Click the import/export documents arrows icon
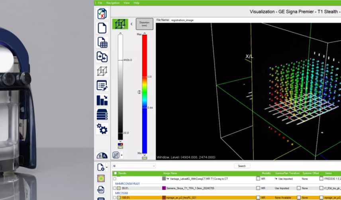Viewport: 341px width, 200px height. [x=102, y=57]
